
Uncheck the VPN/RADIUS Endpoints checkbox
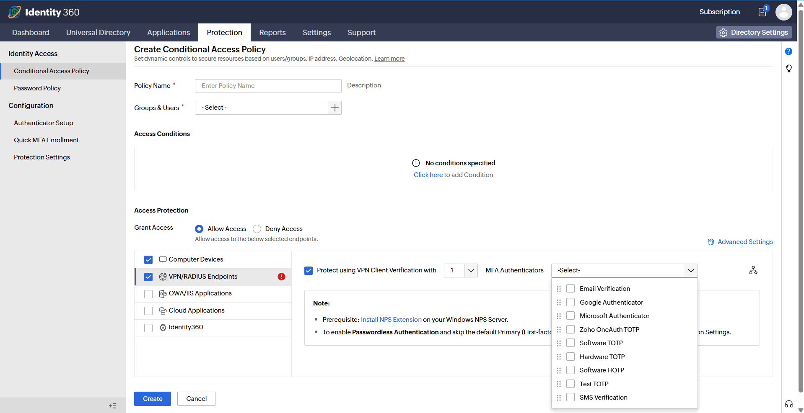pyautogui.click(x=148, y=277)
